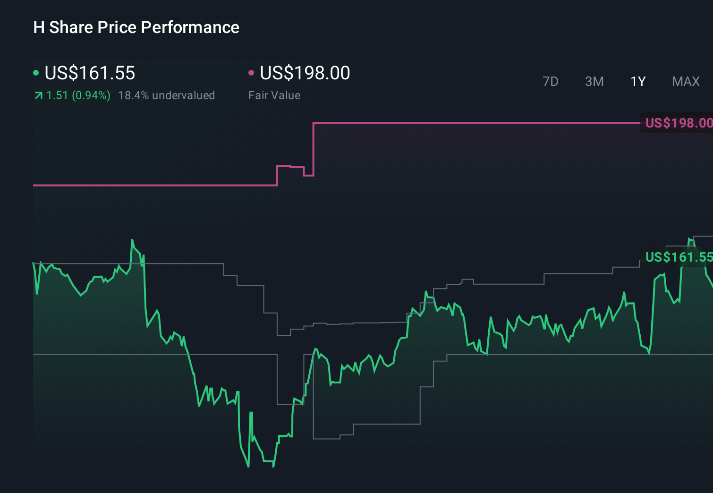Click the green dot beside US$161.55
The image size is (713, 493).
[x=36, y=72]
